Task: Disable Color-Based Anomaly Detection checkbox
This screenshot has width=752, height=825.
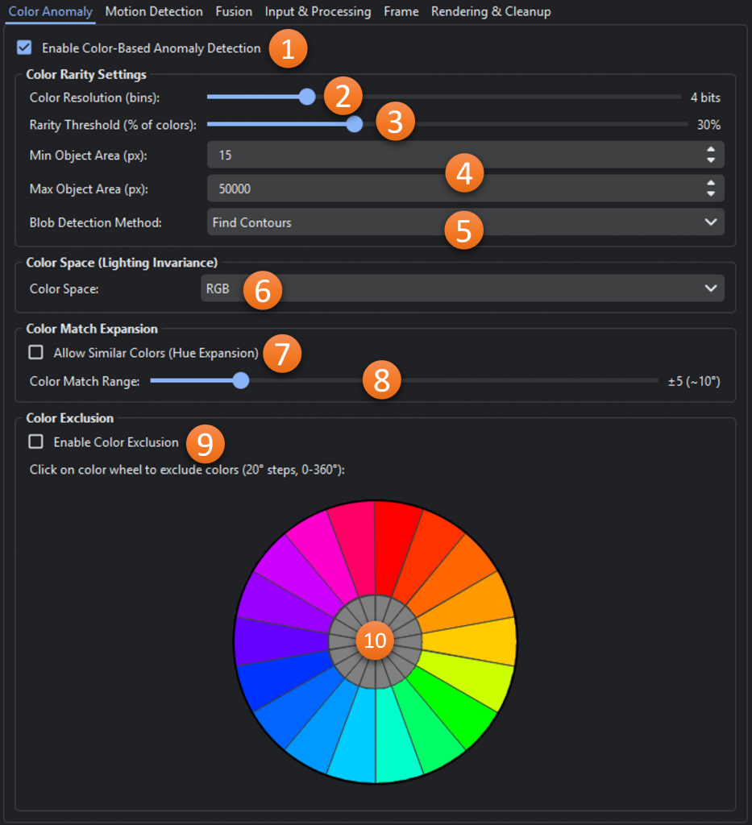Action: 25,48
